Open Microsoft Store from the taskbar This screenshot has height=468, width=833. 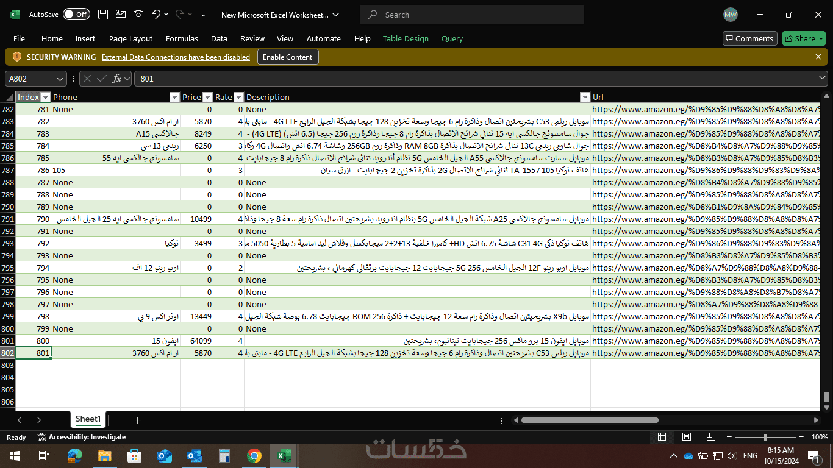tap(135, 456)
